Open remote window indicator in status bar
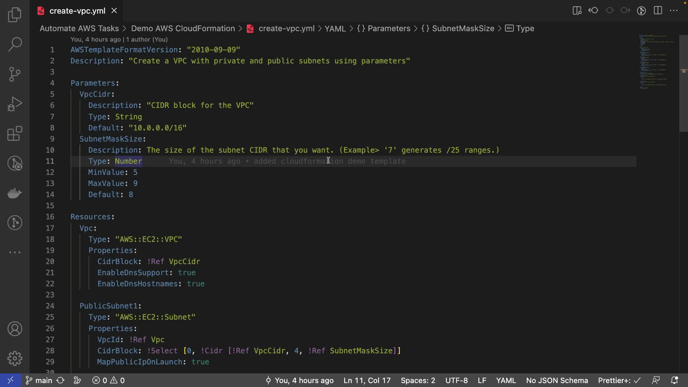688x387 pixels. [10, 380]
